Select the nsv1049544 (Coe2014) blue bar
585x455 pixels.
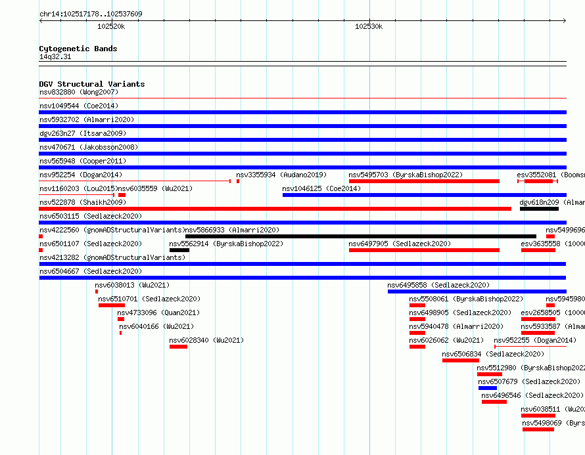[302, 112]
